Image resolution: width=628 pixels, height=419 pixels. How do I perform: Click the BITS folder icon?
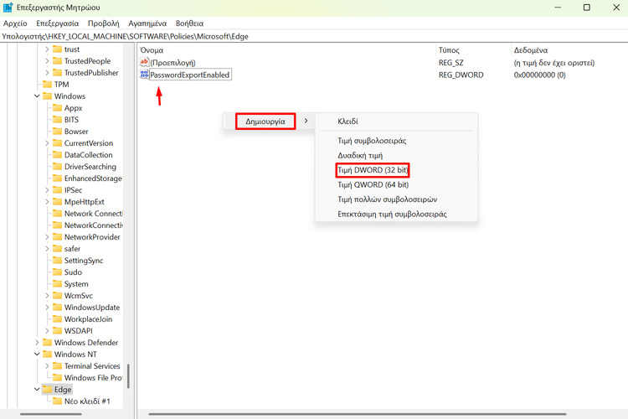tap(57, 120)
